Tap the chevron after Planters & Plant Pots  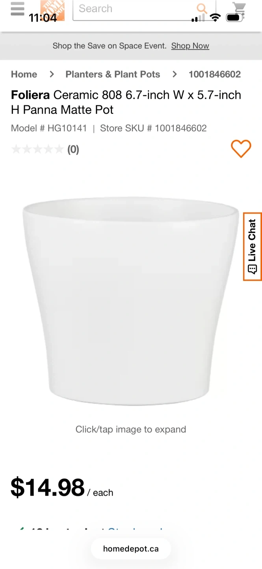pos(175,74)
